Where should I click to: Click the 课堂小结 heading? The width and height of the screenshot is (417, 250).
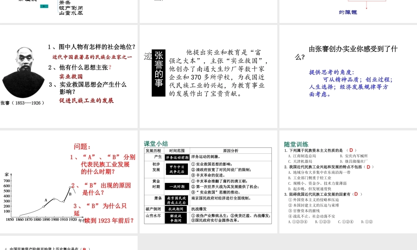[156, 144]
